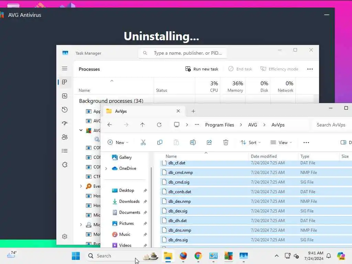Go up one folder level
Viewport: 352px width, 264px height.
point(142,124)
